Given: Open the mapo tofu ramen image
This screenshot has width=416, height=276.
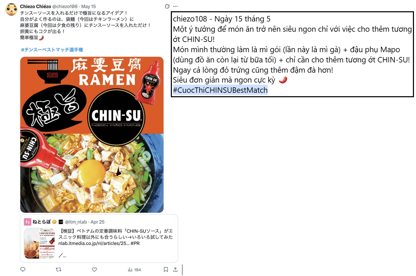Looking at the screenshot, I should (92, 134).
